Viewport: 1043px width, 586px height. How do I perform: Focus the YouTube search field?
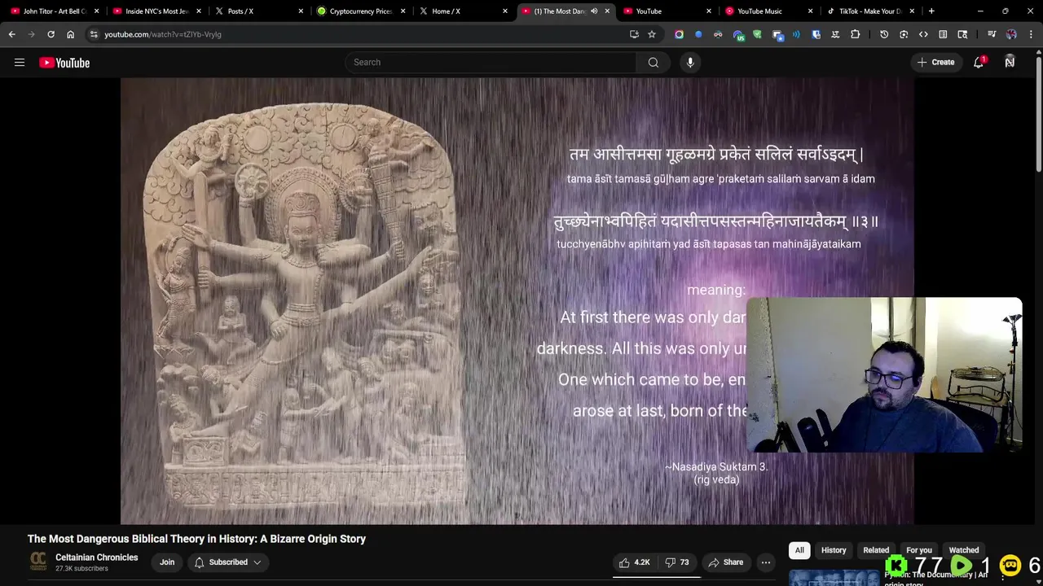click(x=491, y=63)
